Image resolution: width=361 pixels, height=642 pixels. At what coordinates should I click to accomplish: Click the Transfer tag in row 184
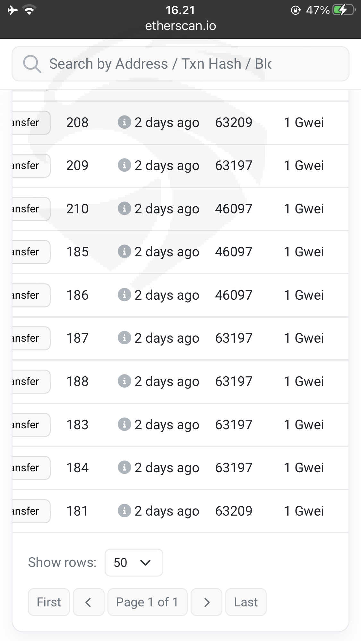tap(30, 468)
